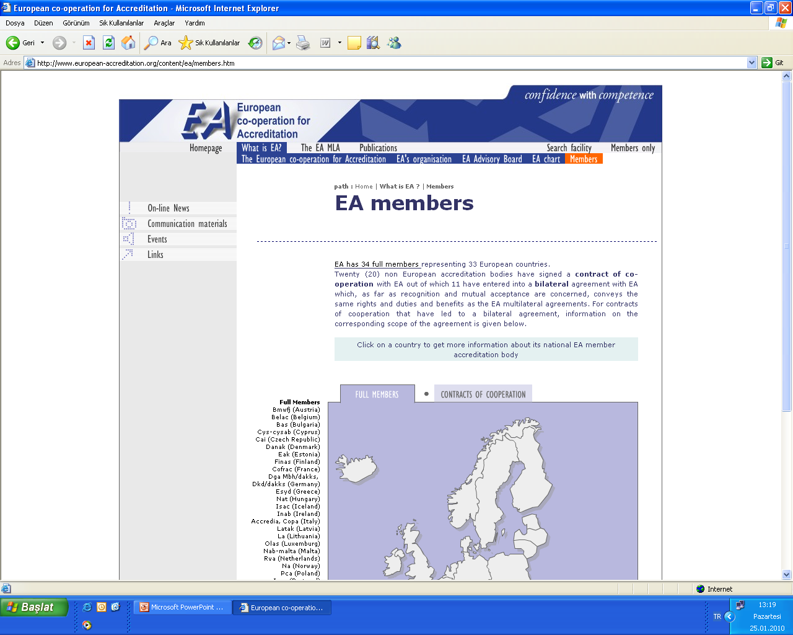Open the Başlat start button
The image size is (793, 635).
34,607
